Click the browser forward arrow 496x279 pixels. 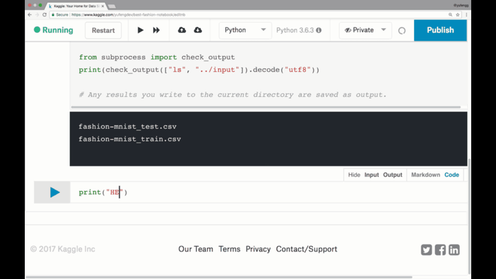(37, 14)
